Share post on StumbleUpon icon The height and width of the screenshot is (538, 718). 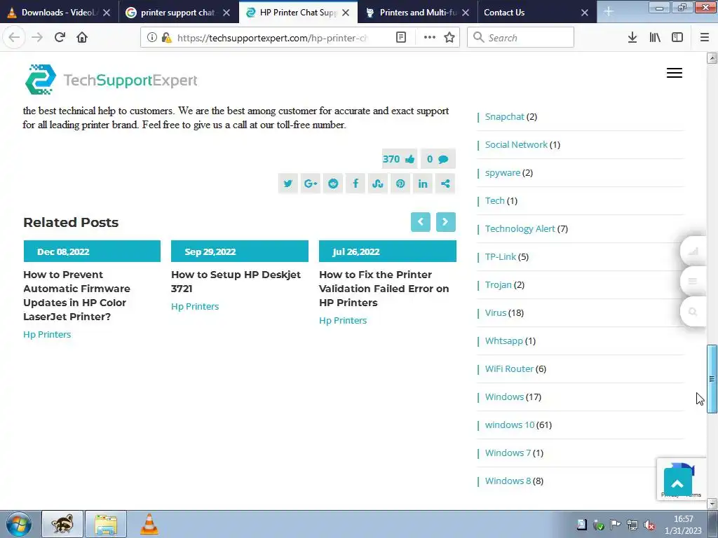[378, 184]
